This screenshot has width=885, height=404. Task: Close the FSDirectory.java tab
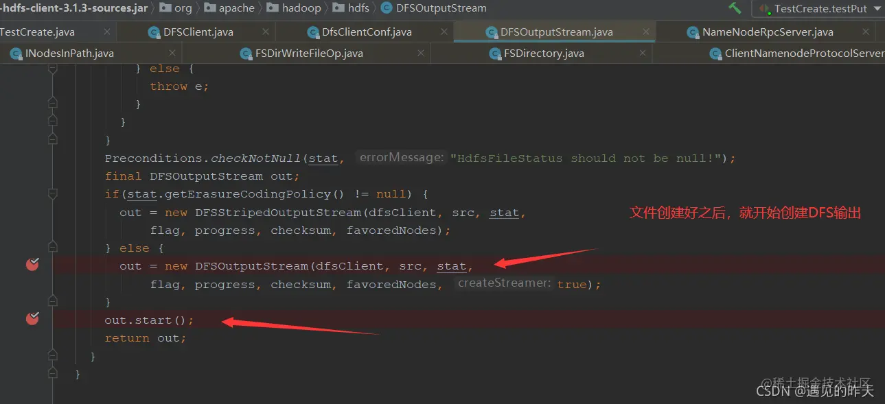(x=643, y=53)
